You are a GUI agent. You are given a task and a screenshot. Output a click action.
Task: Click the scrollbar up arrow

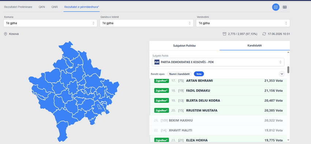point(288,52)
